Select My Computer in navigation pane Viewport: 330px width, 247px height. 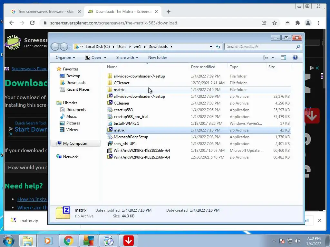[x=75, y=143]
